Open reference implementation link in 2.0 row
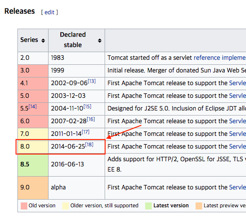 [x=220, y=58]
